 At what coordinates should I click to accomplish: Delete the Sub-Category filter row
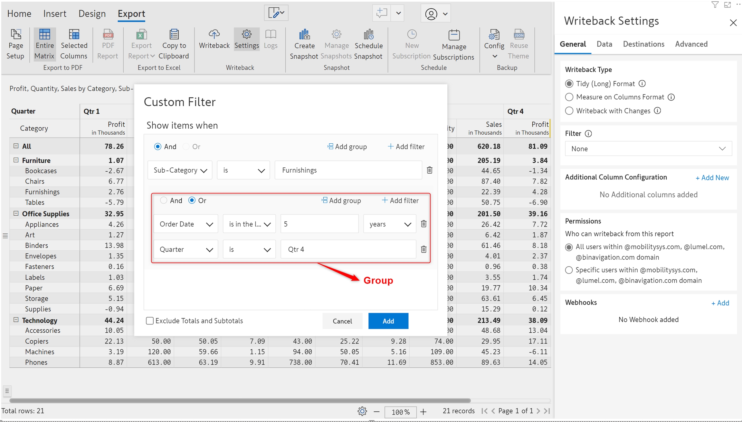429,170
